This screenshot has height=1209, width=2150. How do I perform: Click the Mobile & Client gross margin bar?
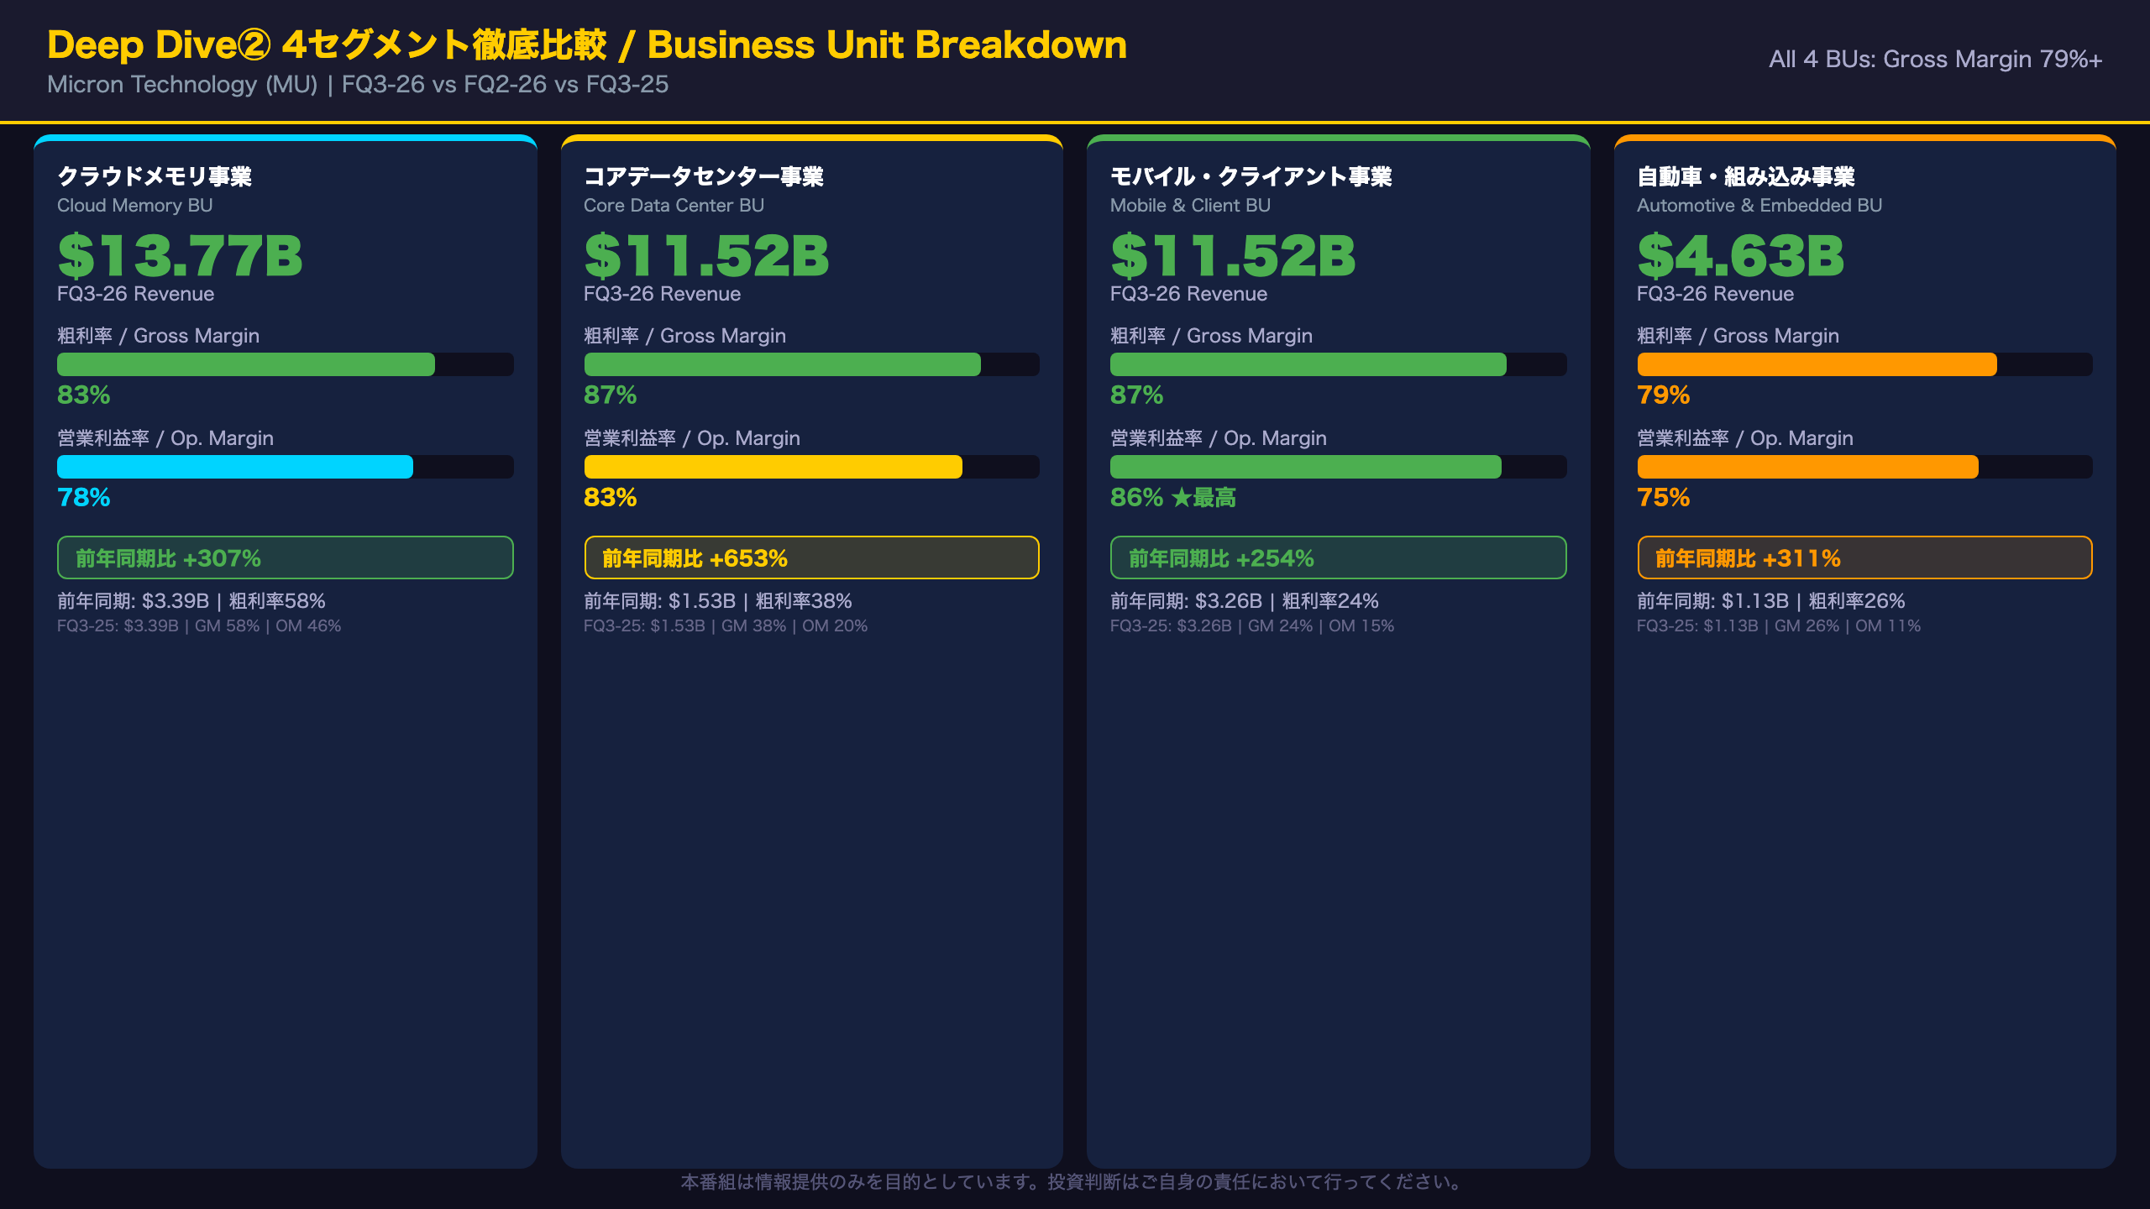pyautogui.click(x=1339, y=364)
